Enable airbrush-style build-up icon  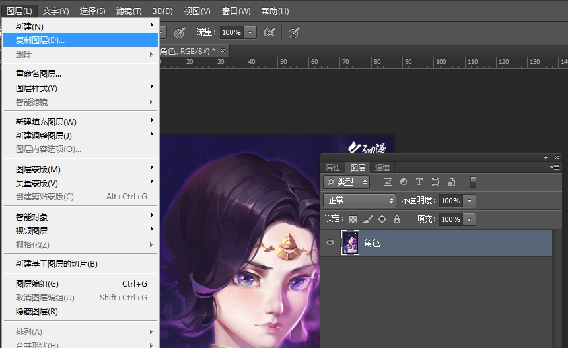[x=269, y=32]
